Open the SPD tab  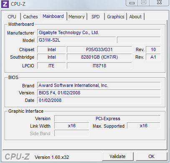(96, 17)
